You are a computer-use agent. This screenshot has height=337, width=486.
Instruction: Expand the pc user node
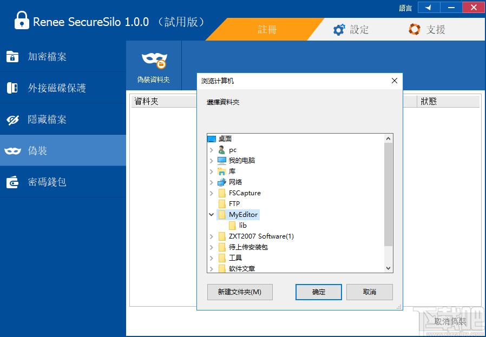[x=212, y=150]
